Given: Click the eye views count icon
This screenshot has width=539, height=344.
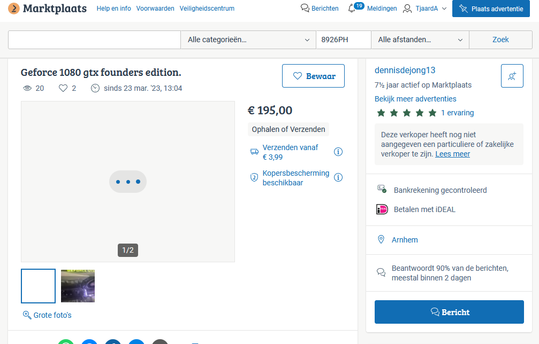Looking at the screenshot, I should coord(27,88).
